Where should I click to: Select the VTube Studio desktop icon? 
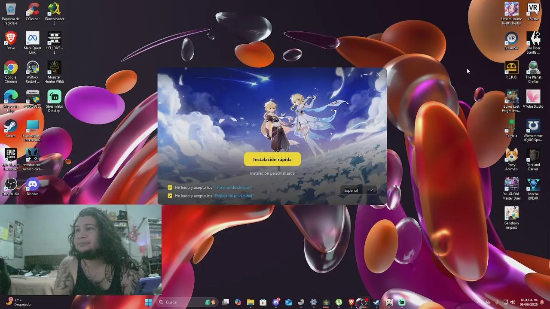(533, 99)
